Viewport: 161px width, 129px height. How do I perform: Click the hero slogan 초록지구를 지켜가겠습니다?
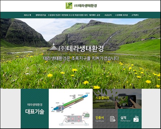[81, 58]
